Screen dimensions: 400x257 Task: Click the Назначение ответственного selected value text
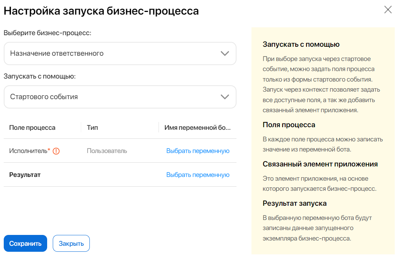[x=57, y=53]
